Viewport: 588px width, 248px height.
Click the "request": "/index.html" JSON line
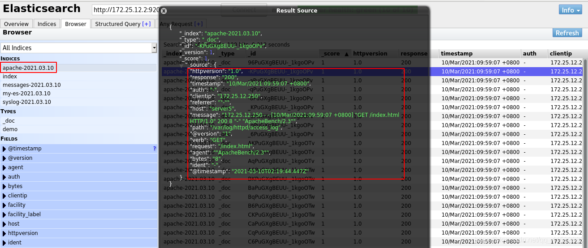(x=223, y=146)
